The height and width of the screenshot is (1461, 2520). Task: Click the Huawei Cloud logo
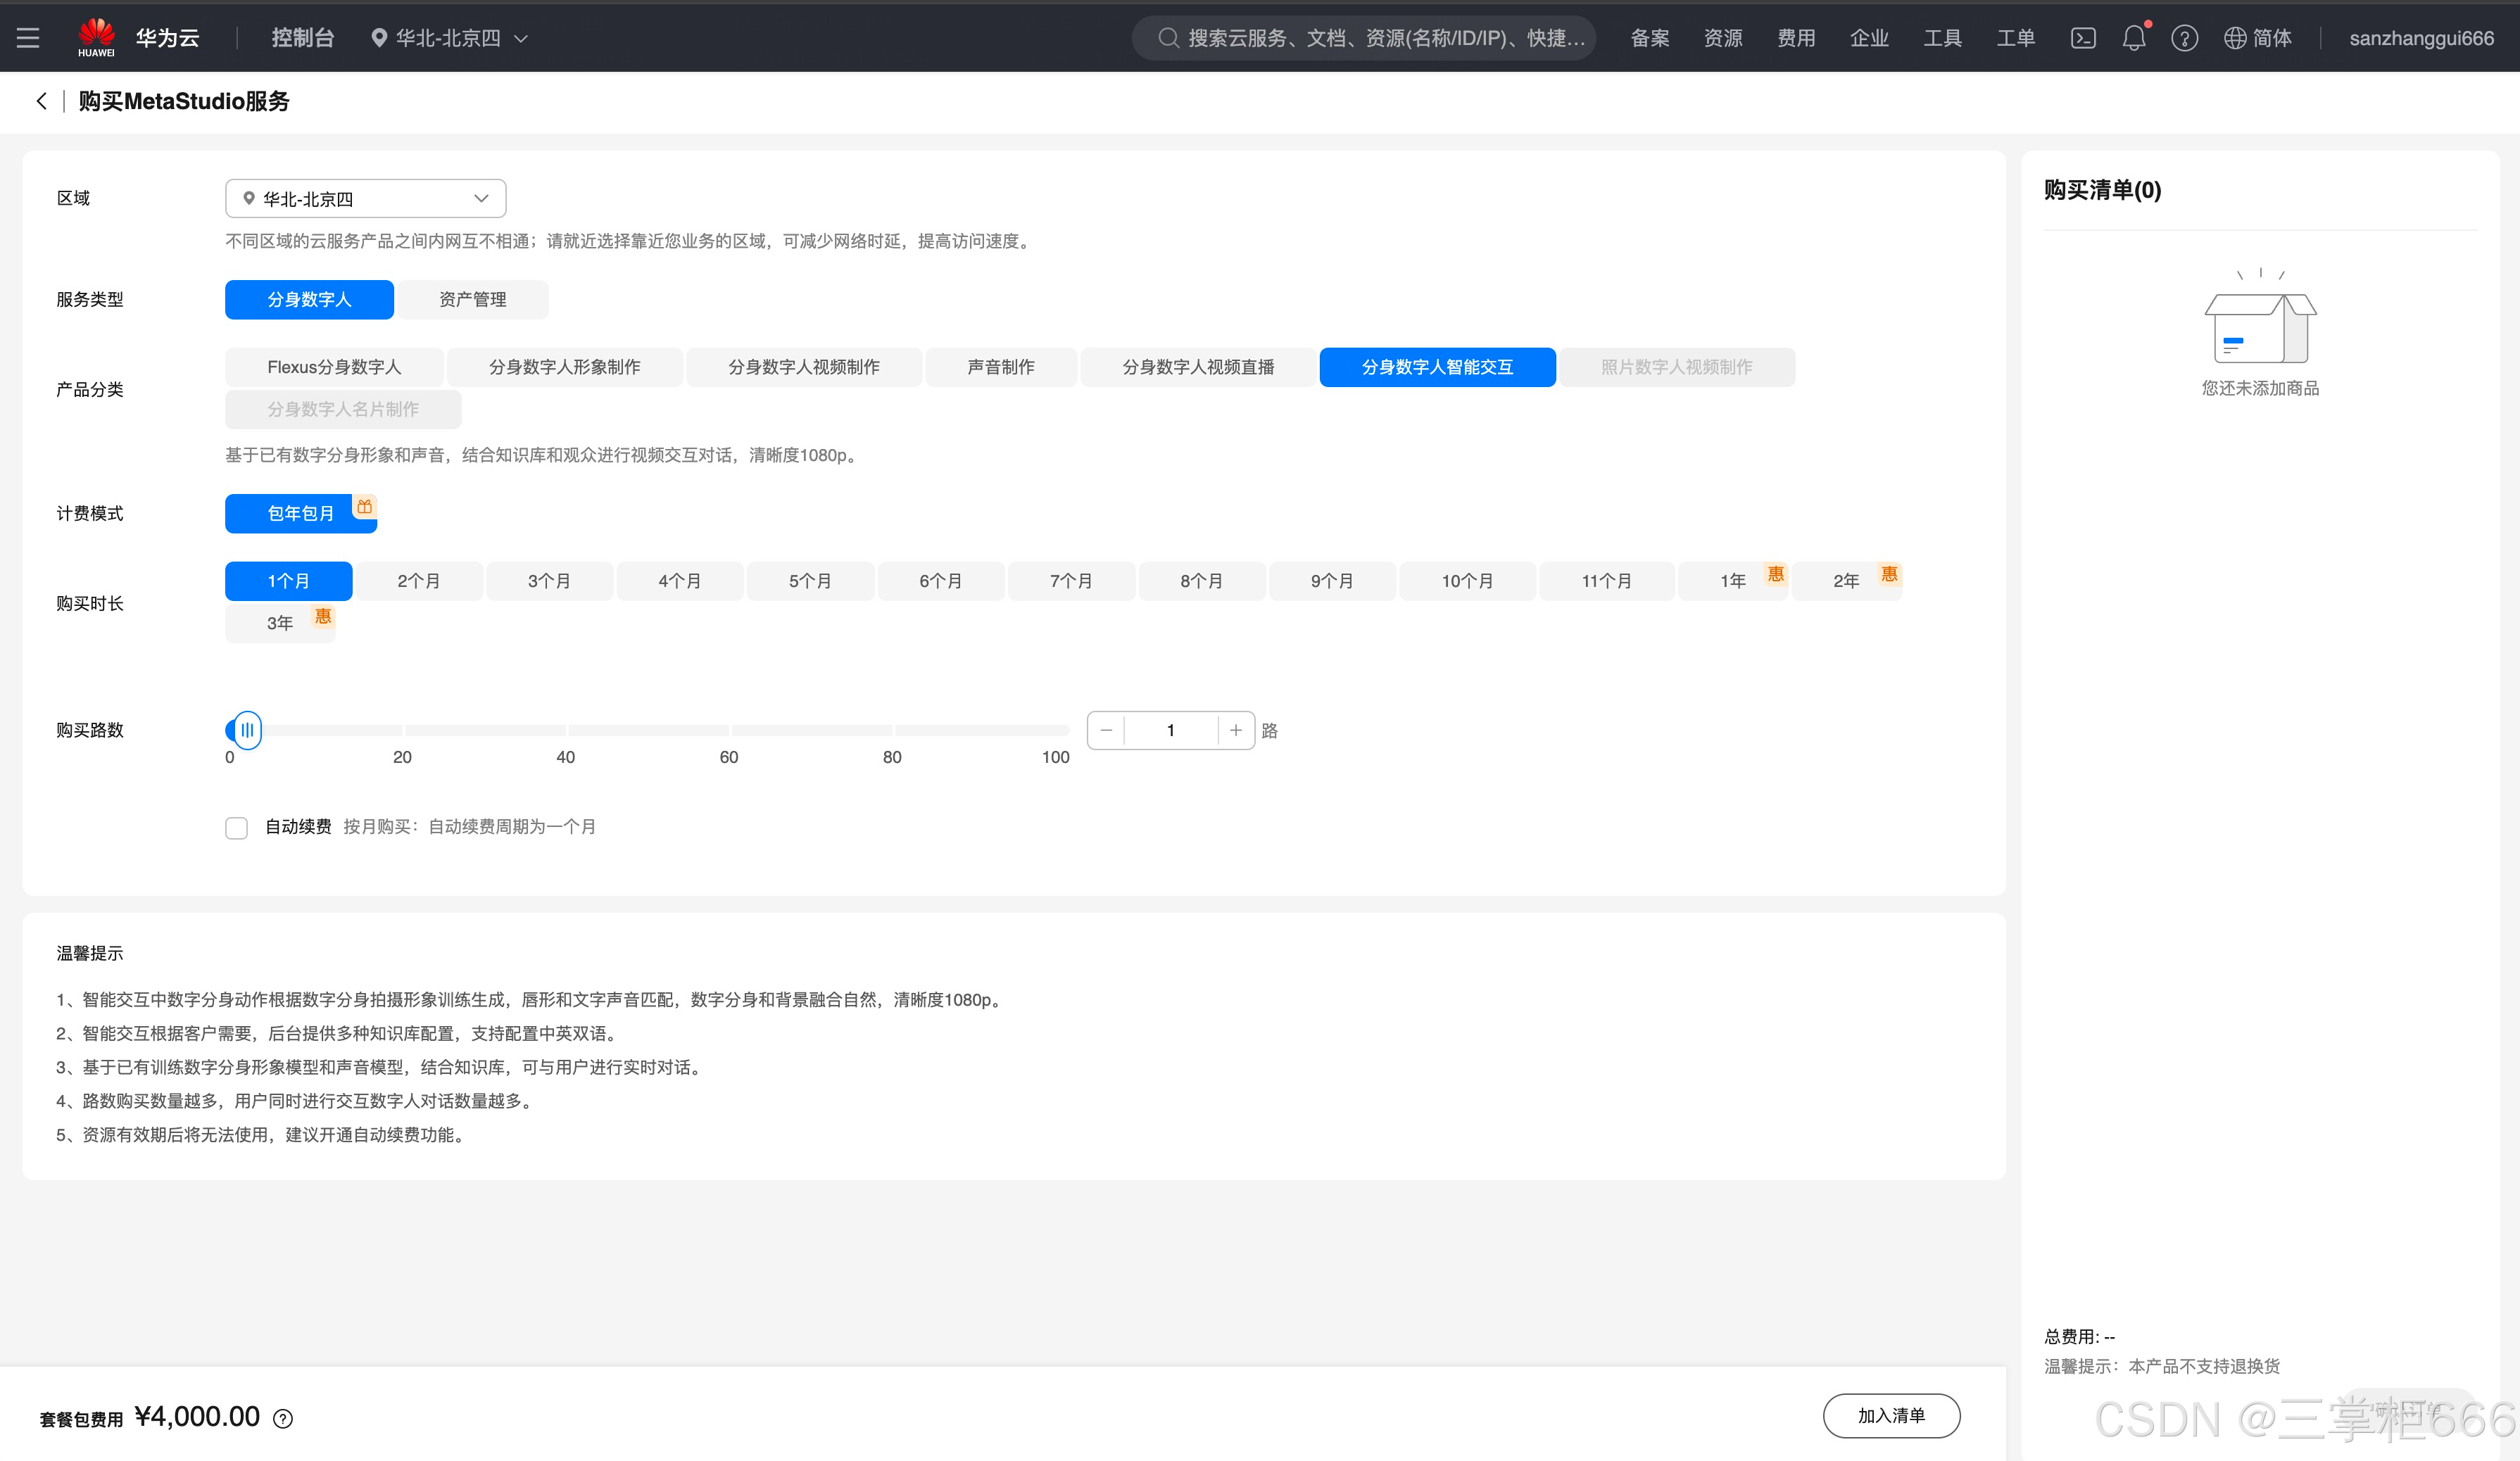pos(97,37)
